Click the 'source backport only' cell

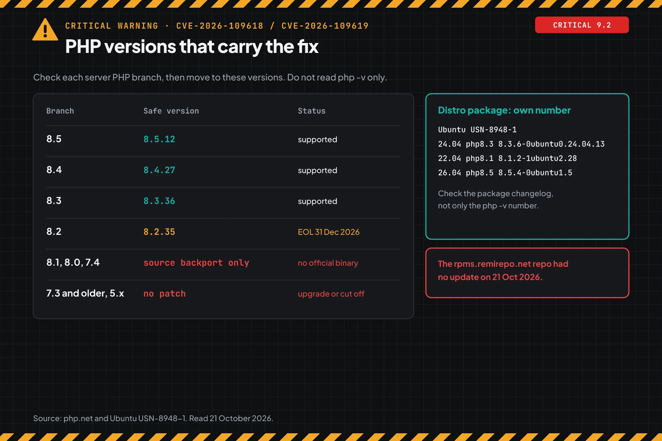[196, 263]
